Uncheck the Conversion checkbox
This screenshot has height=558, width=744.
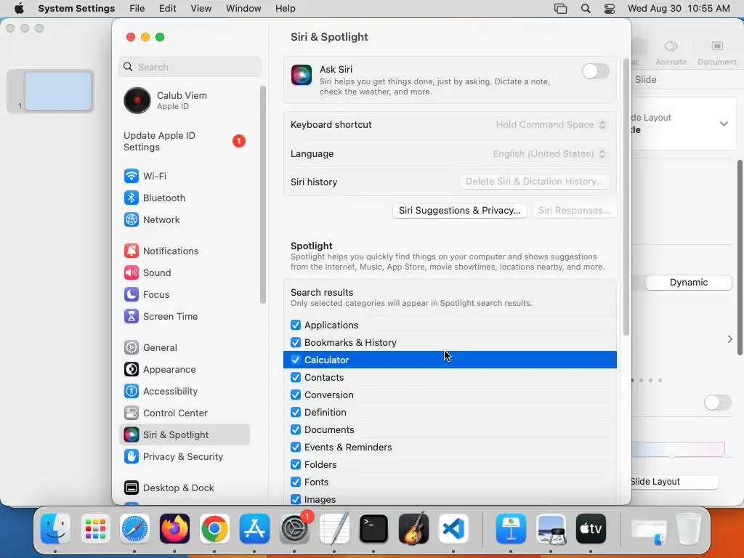click(x=296, y=395)
